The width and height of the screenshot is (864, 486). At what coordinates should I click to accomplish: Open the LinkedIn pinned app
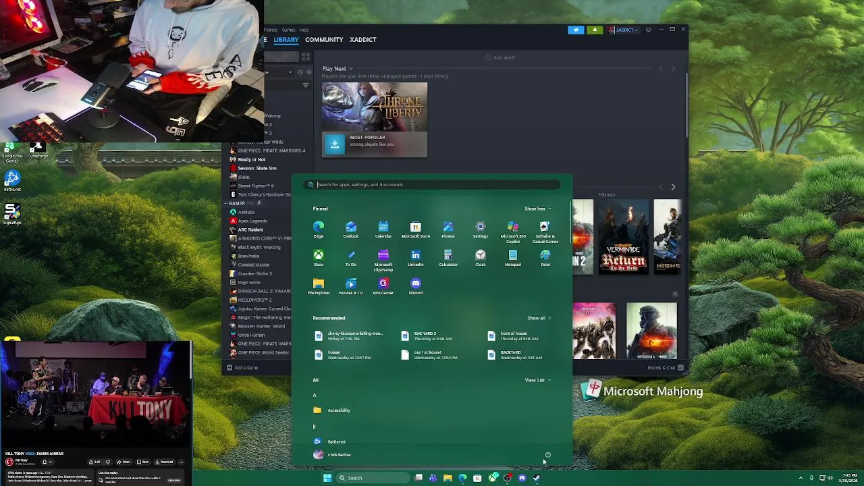[x=416, y=258]
